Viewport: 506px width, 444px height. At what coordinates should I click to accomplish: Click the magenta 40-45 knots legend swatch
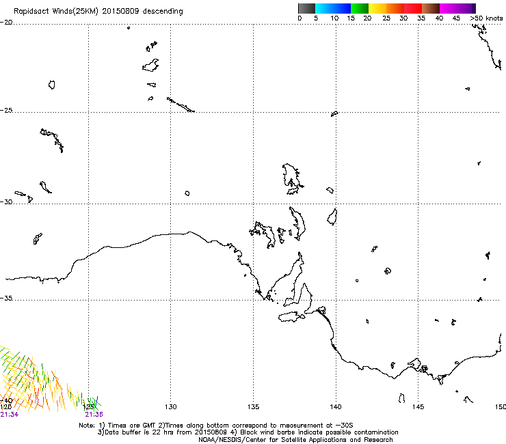tap(449, 8)
